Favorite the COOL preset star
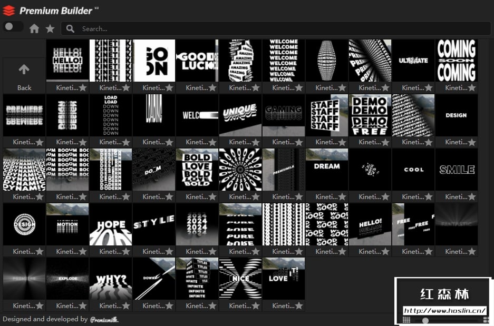 [x=429, y=197]
